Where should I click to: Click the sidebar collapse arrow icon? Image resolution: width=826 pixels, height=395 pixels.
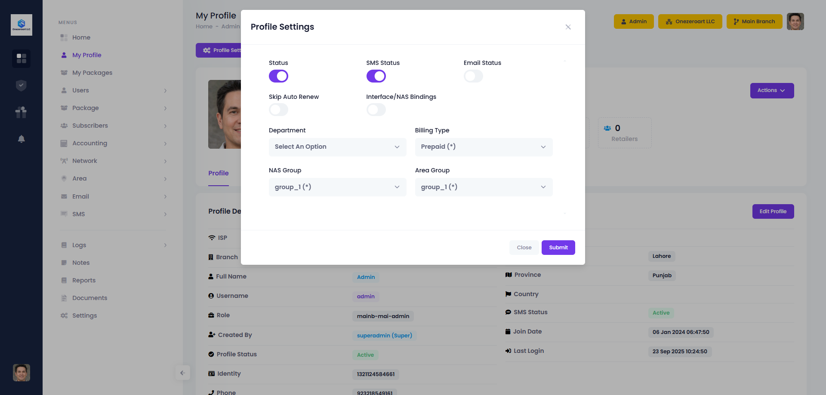tap(182, 373)
